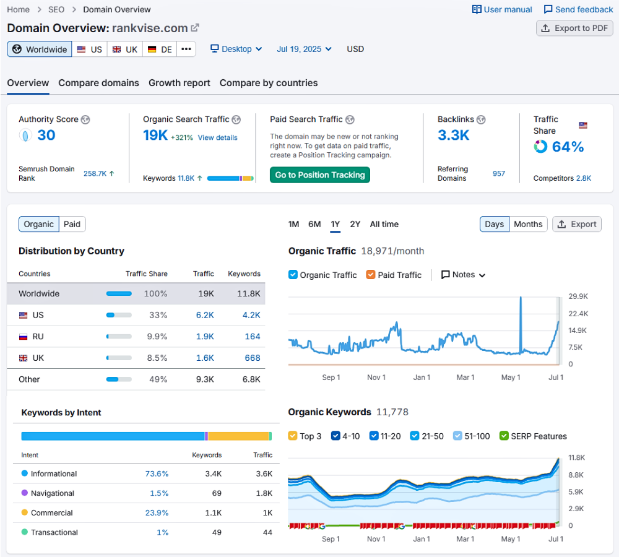Screen dimensions: 619x557
Task: Click the Authority Score oval badge icon
Action: click(25, 136)
